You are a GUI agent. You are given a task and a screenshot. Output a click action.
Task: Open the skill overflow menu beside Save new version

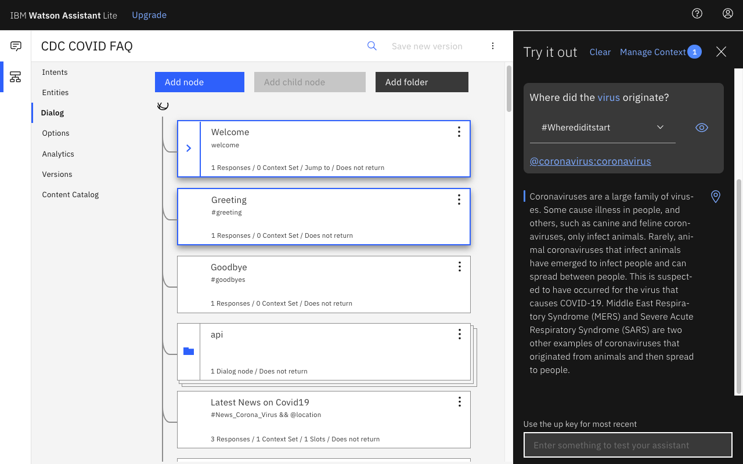pos(493,46)
